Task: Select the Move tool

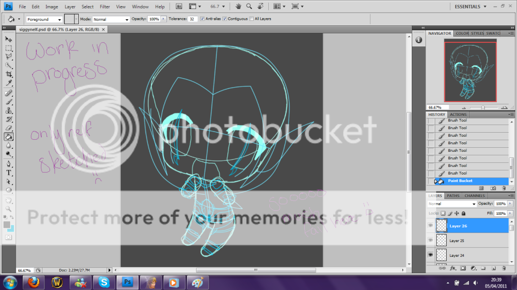Action: point(9,39)
